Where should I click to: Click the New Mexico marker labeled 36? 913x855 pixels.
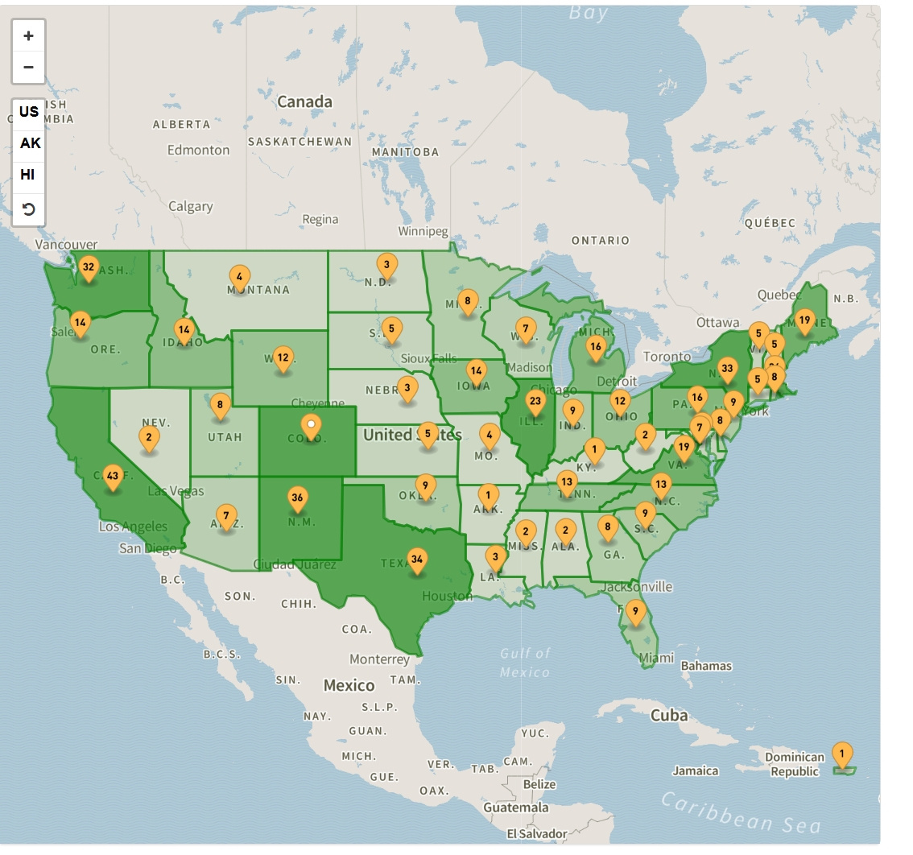pos(297,499)
